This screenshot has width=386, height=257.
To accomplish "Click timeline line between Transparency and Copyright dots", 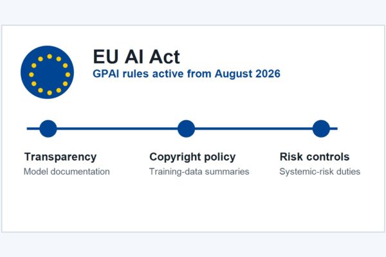I will coord(117,128).
